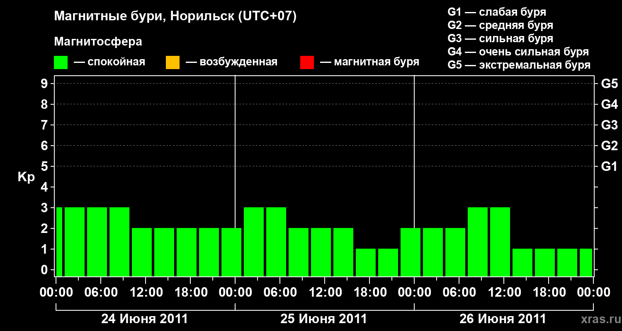Click the Kp 3 bar crossing 06:00 on 25 June
622x331 pixels.
point(276,242)
